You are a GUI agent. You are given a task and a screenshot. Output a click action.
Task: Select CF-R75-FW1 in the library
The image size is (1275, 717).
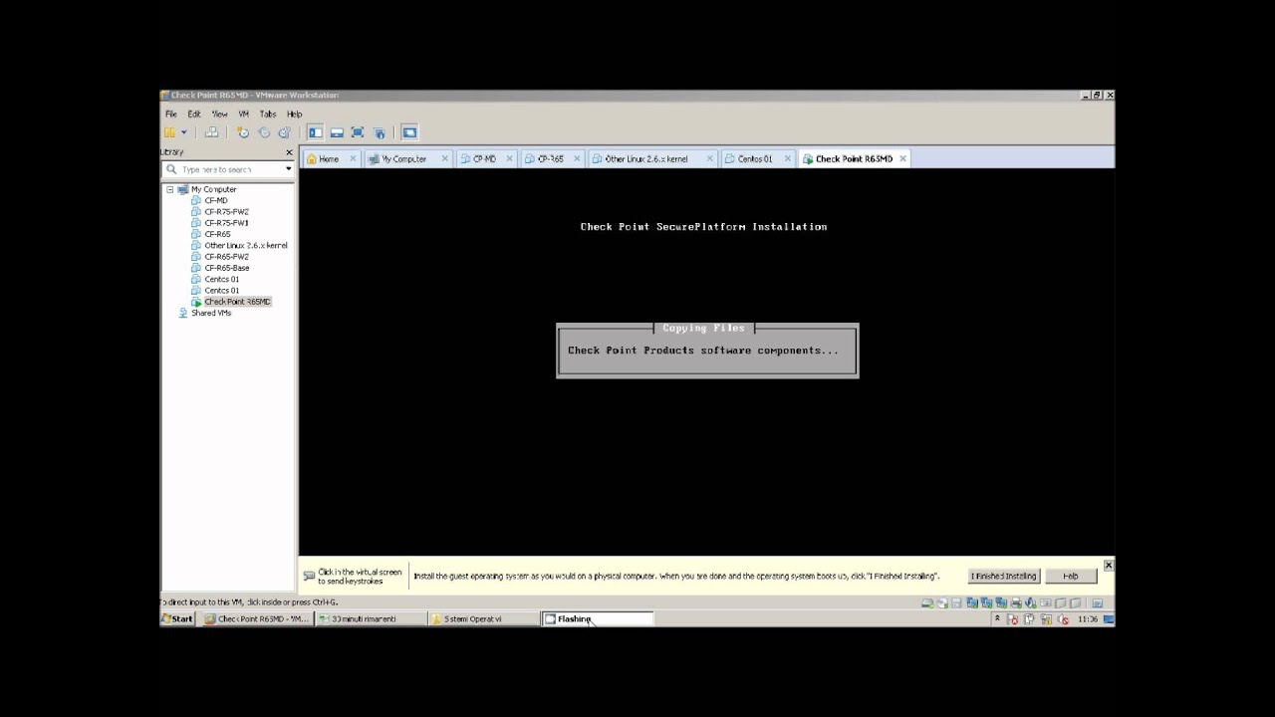226,223
